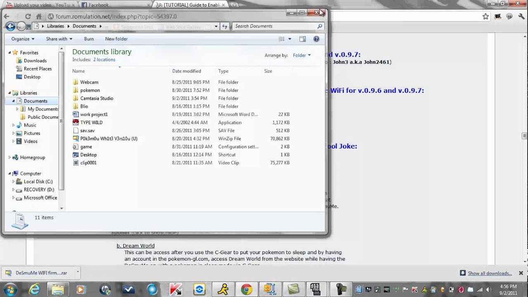Create a New folder
Image resolution: width=528 pixels, height=297 pixels.
pyautogui.click(x=116, y=39)
